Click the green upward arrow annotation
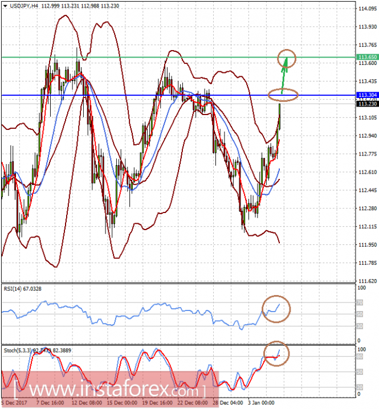The height and width of the screenshot is (409, 379). [284, 75]
